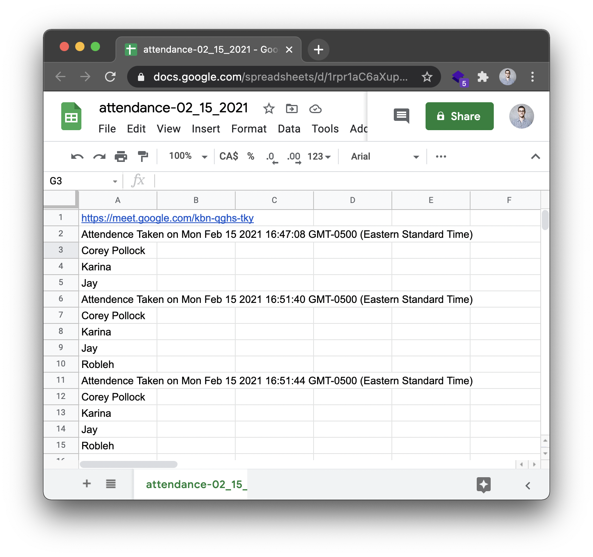Open the Data menu

289,129
